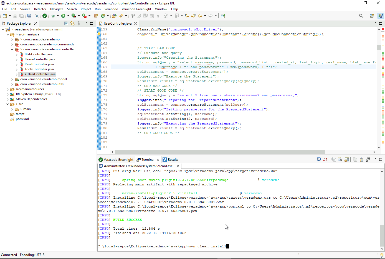Screen dimensions: 385x259
Task: Switch to the Veracode Greenlight tab
Action: pos(116,160)
